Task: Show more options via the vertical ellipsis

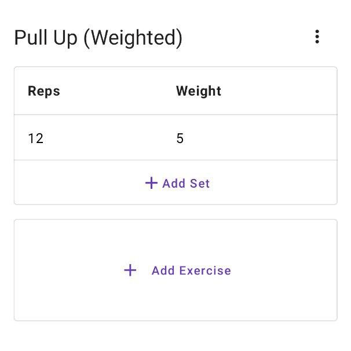Action: 317,37
